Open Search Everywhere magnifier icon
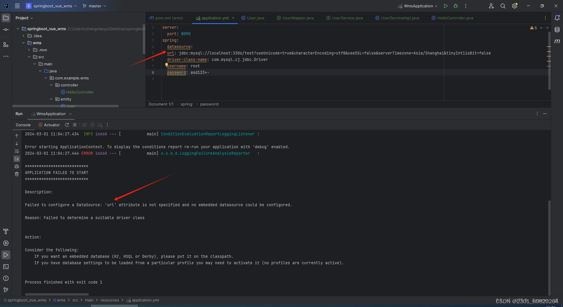563x307 pixels. 503,6
